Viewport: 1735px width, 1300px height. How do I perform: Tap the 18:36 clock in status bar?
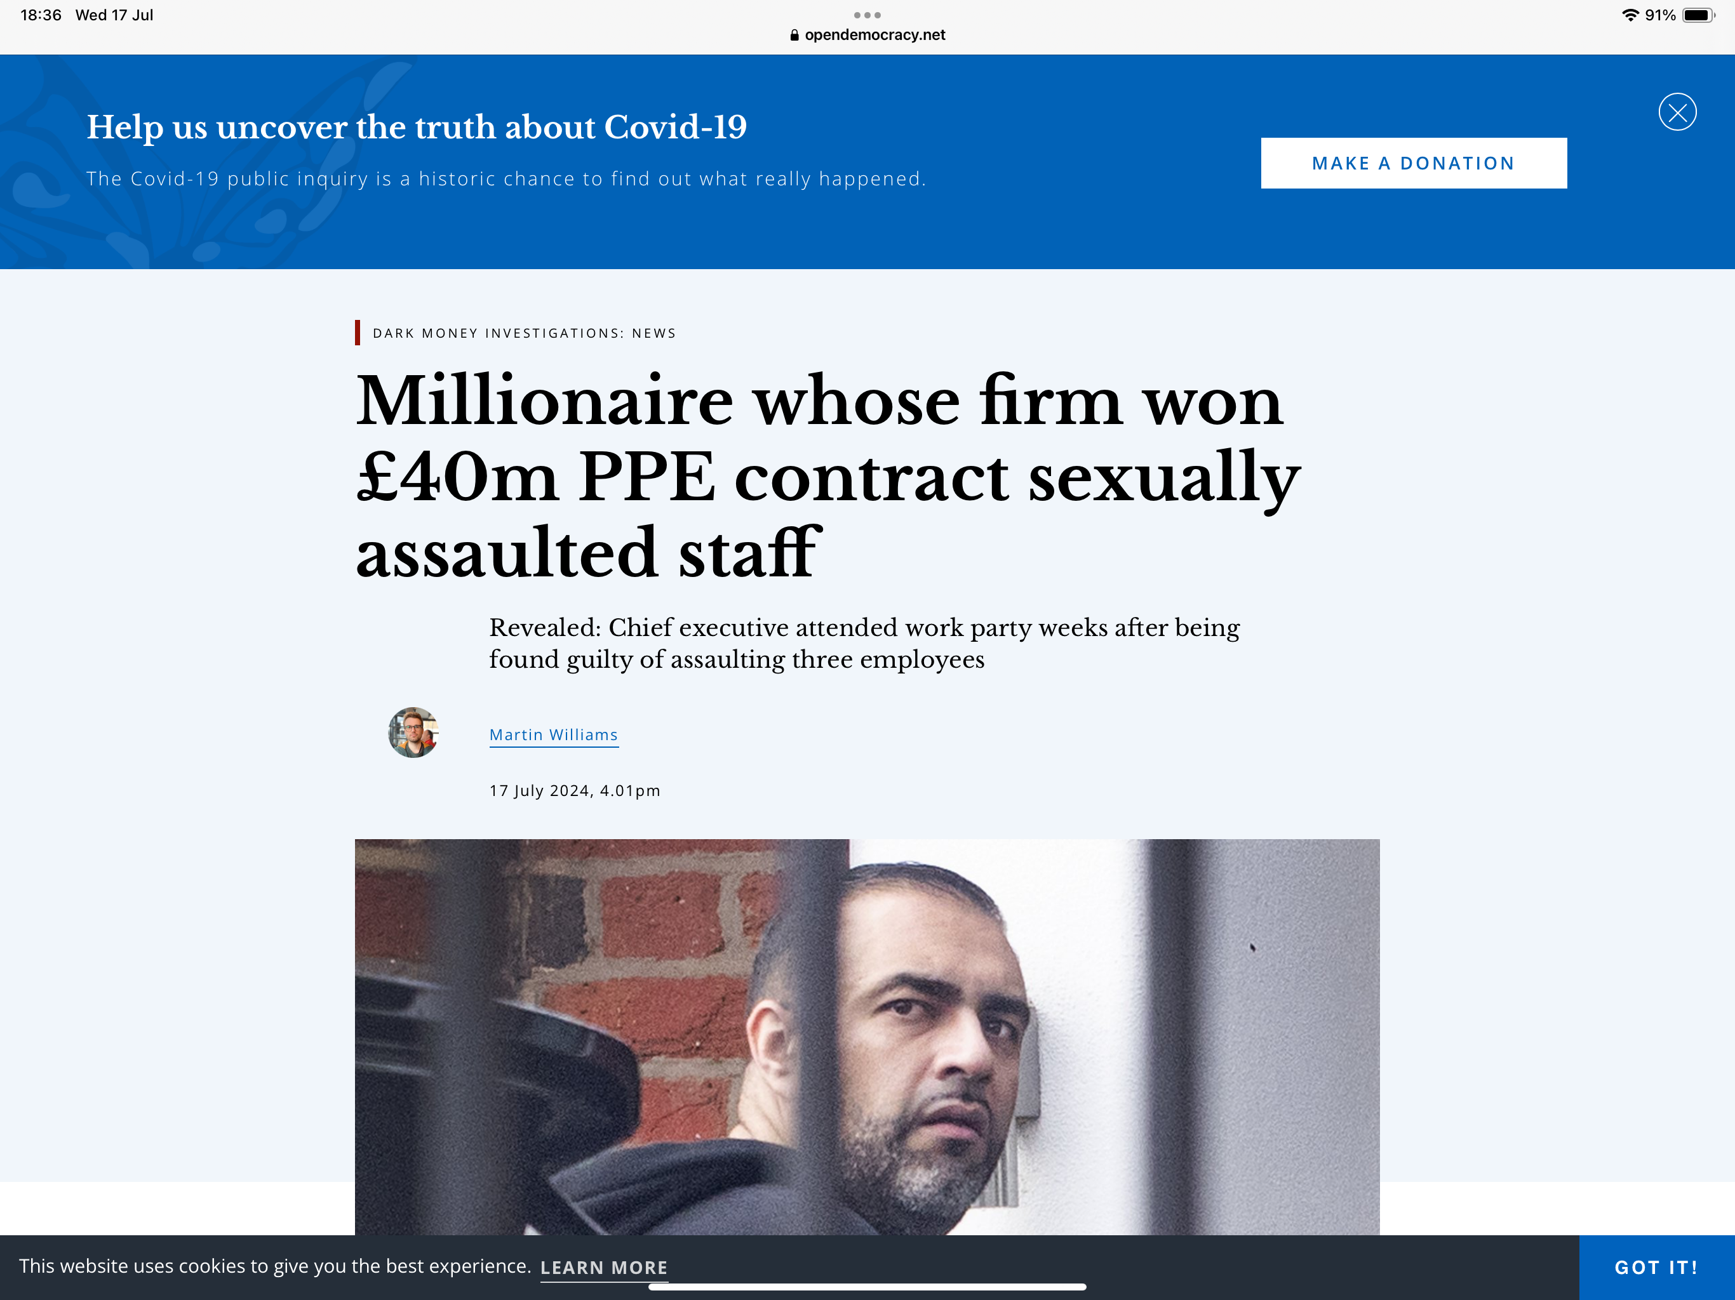coord(41,15)
